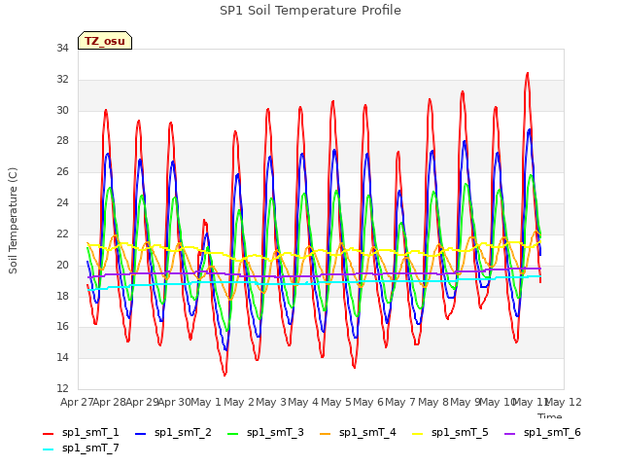Toggle sp1_smT_2 legend entry
This screenshot has height=467, width=622.
pyautogui.click(x=173, y=432)
